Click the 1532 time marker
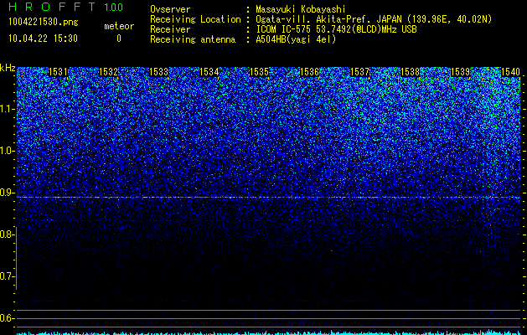 click(109, 72)
